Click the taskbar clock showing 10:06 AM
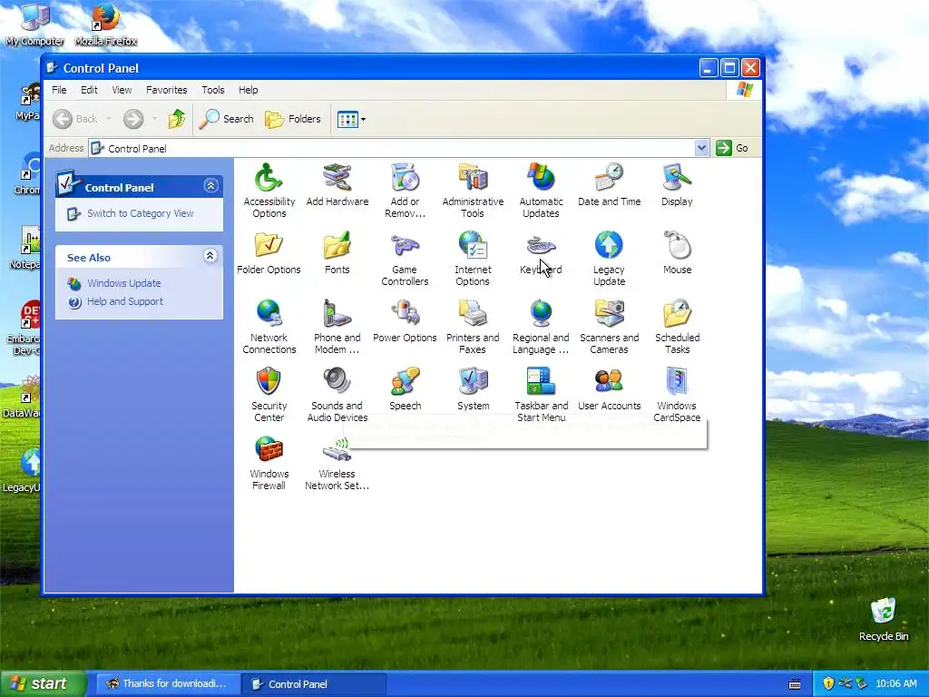 point(895,684)
